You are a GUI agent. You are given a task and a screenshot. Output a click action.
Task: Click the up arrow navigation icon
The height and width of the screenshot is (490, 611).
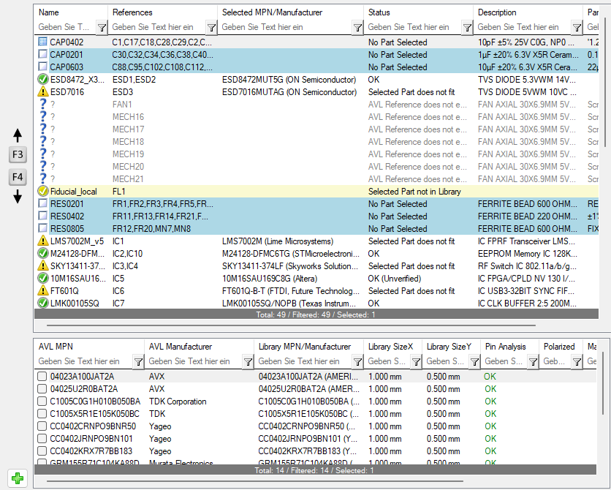point(18,135)
